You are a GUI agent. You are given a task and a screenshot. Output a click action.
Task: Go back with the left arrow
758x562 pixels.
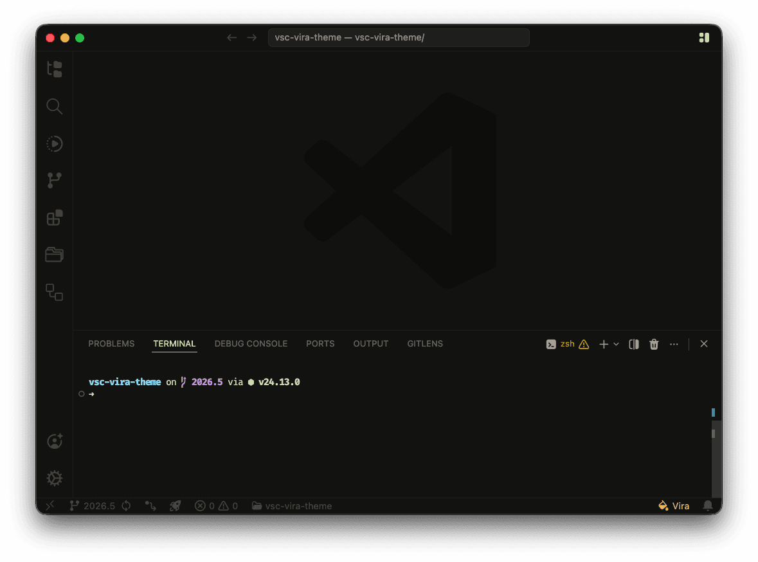pos(231,38)
